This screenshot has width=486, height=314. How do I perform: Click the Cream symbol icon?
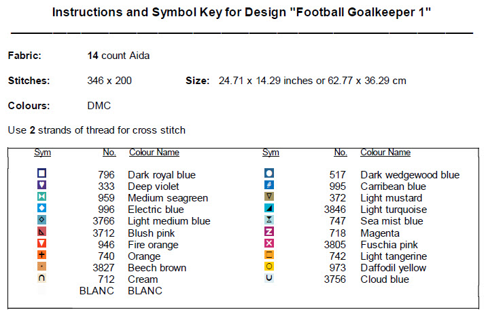pos(42,278)
